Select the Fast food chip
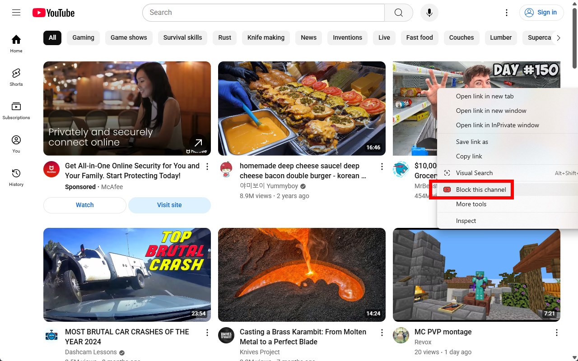Viewport: 578px width, 361px height. point(420,37)
